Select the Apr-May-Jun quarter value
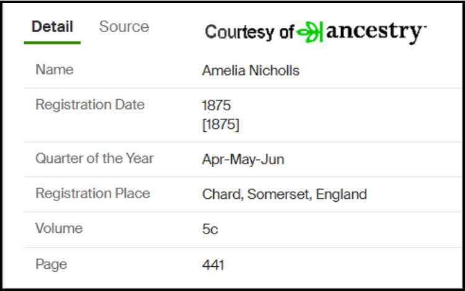The image size is (465, 291). click(x=243, y=160)
